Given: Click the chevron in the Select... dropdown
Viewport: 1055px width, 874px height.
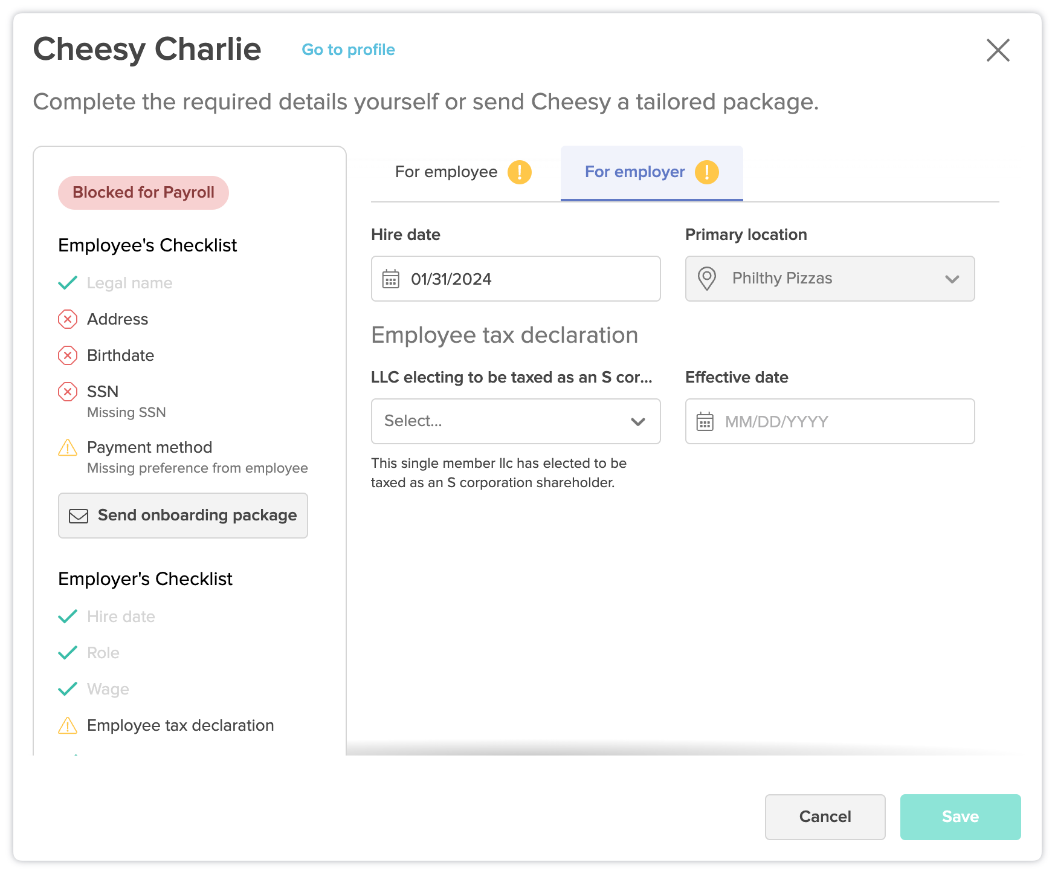Looking at the screenshot, I should pos(638,422).
